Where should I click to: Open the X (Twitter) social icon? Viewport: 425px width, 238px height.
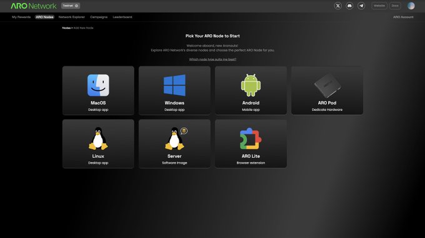pyautogui.click(x=337, y=6)
